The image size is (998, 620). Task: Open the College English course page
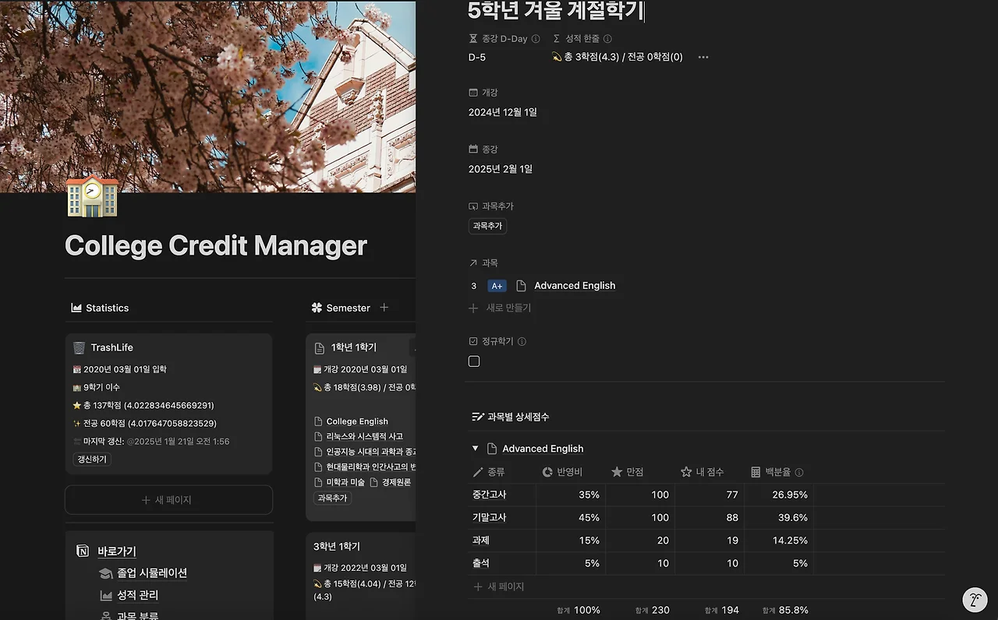pos(357,421)
